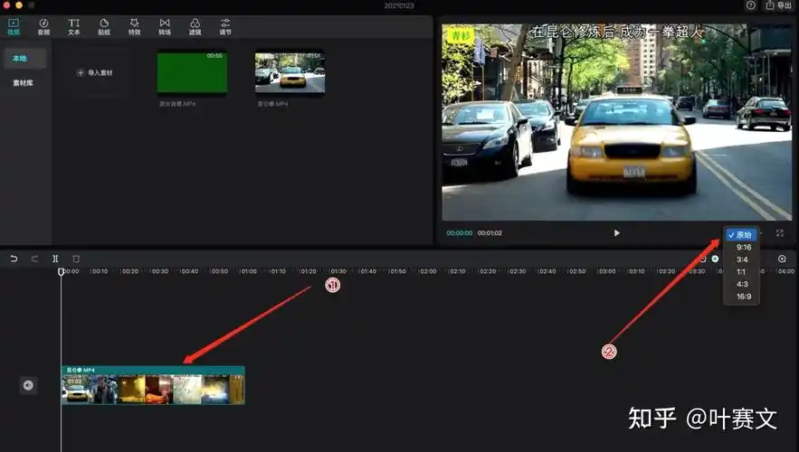799x452 pixels.
Task: Click the split clip icon in timeline toolbar
Action: click(55, 259)
